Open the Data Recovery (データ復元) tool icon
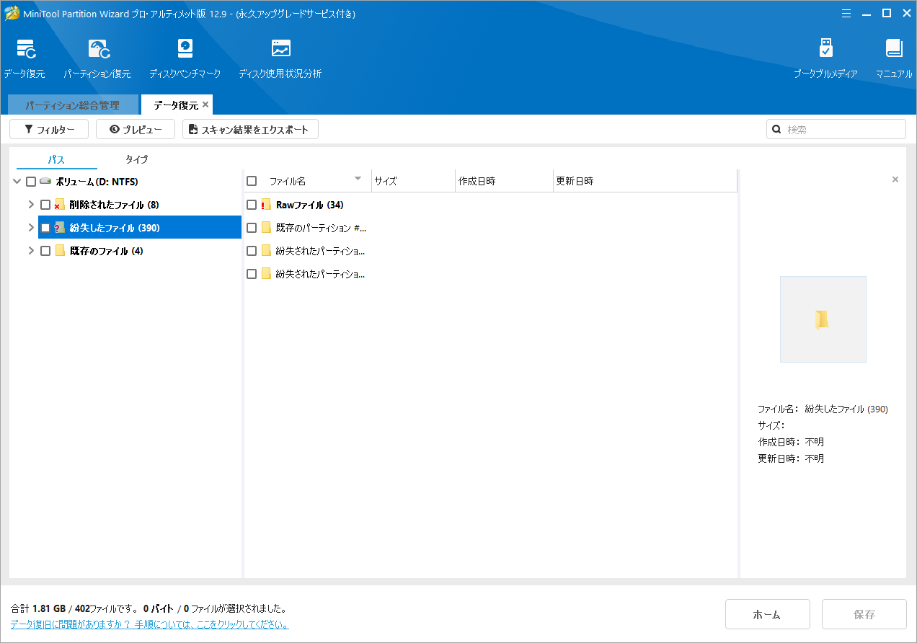The height and width of the screenshot is (643, 917). click(x=27, y=49)
